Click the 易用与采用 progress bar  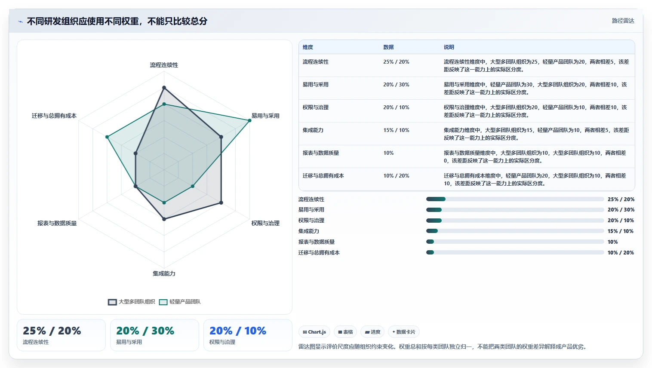point(515,210)
